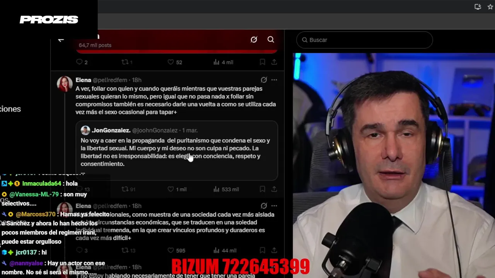The width and height of the screenshot is (495, 278).
Task: Open @joohnGonzalez handle in quoted post
Action: 155,131
